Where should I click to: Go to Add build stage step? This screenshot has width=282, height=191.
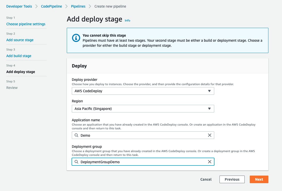click(19, 56)
